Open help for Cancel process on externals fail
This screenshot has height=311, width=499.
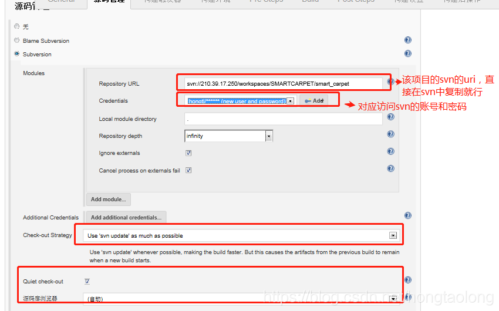tap(391, 168)
